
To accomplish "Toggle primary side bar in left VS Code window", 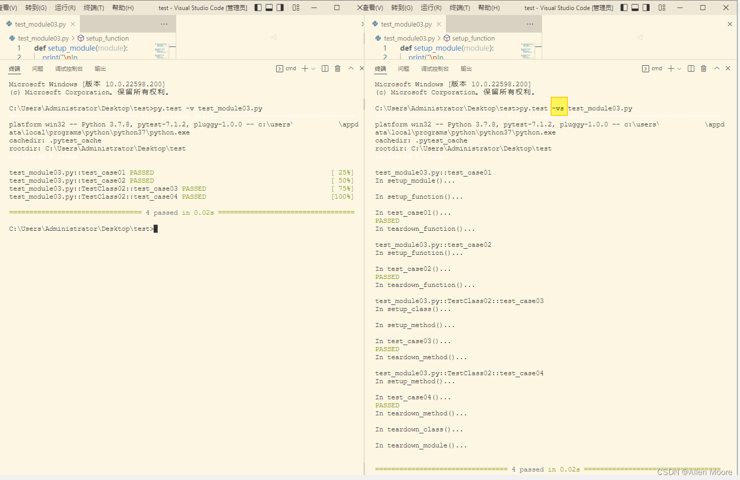I will tap(258, 8).
